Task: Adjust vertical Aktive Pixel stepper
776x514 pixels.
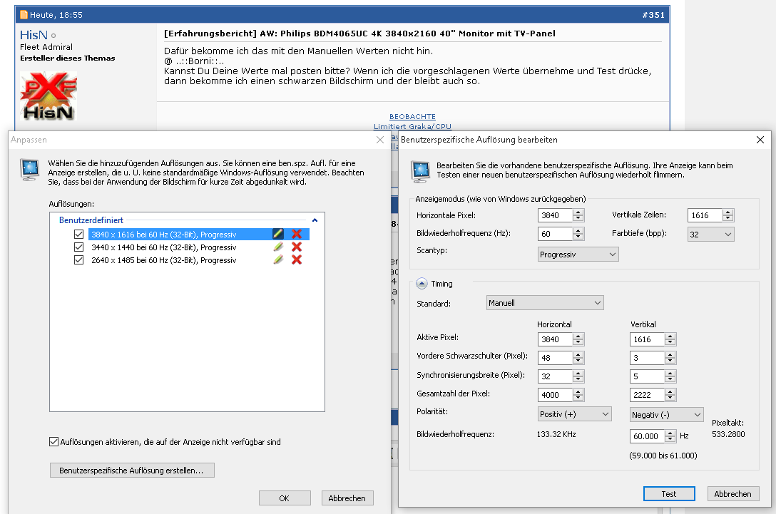Action: point(670,339)
